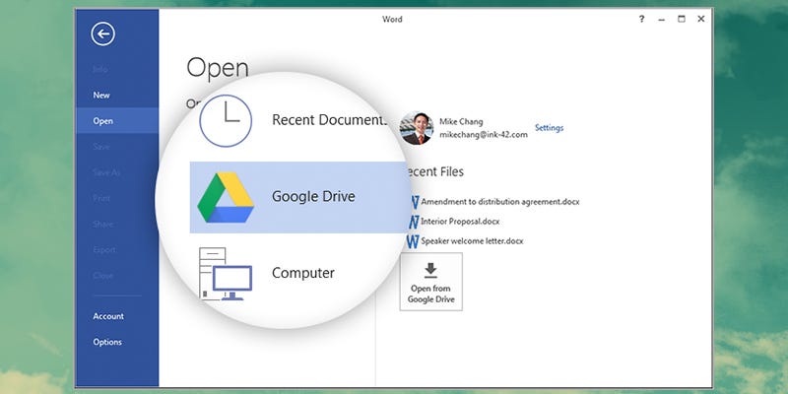Select the Recent Documents label
788x394 pixels.
pyautogui.click(x=330, y=120)
